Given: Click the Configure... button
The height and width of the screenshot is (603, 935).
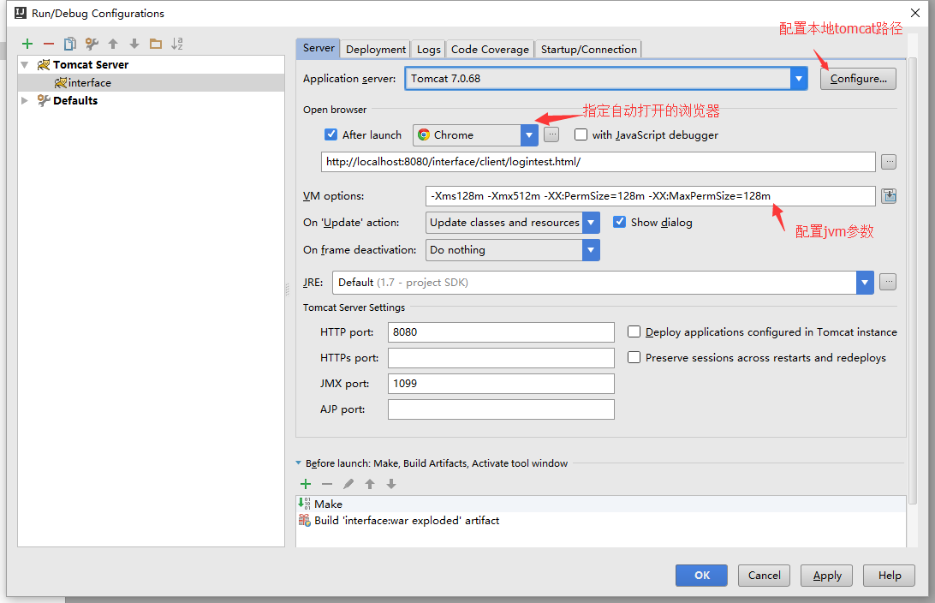Looking at the screenshot, I should pos(858,79).
